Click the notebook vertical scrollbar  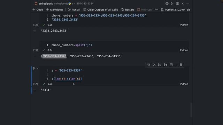tap(191, 110)
